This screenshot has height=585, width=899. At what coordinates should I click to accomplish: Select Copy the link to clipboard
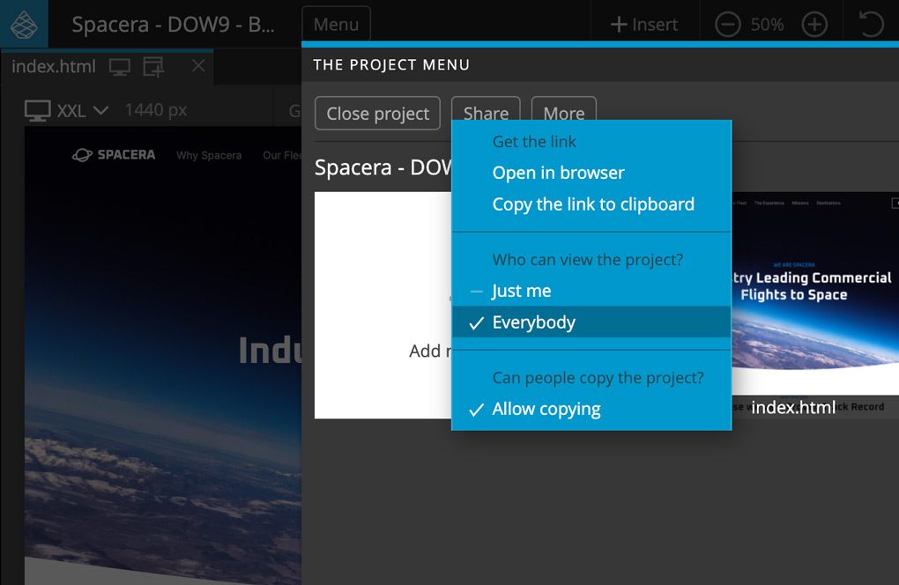(591, 204)
